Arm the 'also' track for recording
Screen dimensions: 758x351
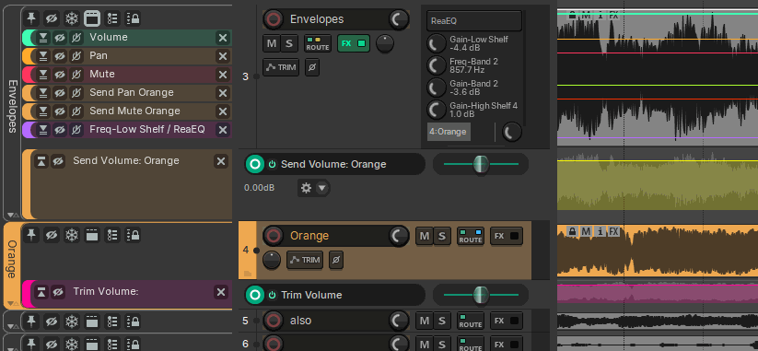tap(274, 320)
